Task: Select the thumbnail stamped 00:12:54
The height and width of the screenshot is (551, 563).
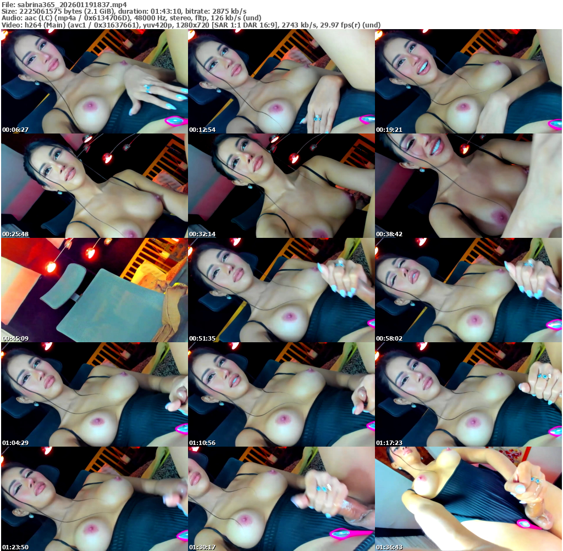Action: coord(281,81)
